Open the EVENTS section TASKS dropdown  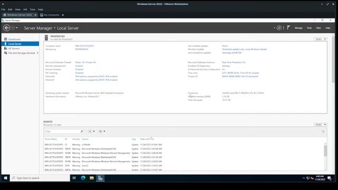pos(321,125)
